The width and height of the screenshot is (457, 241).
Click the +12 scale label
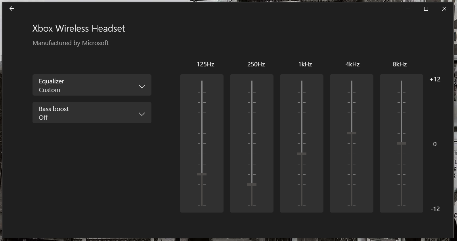click(x=435, y=79)
